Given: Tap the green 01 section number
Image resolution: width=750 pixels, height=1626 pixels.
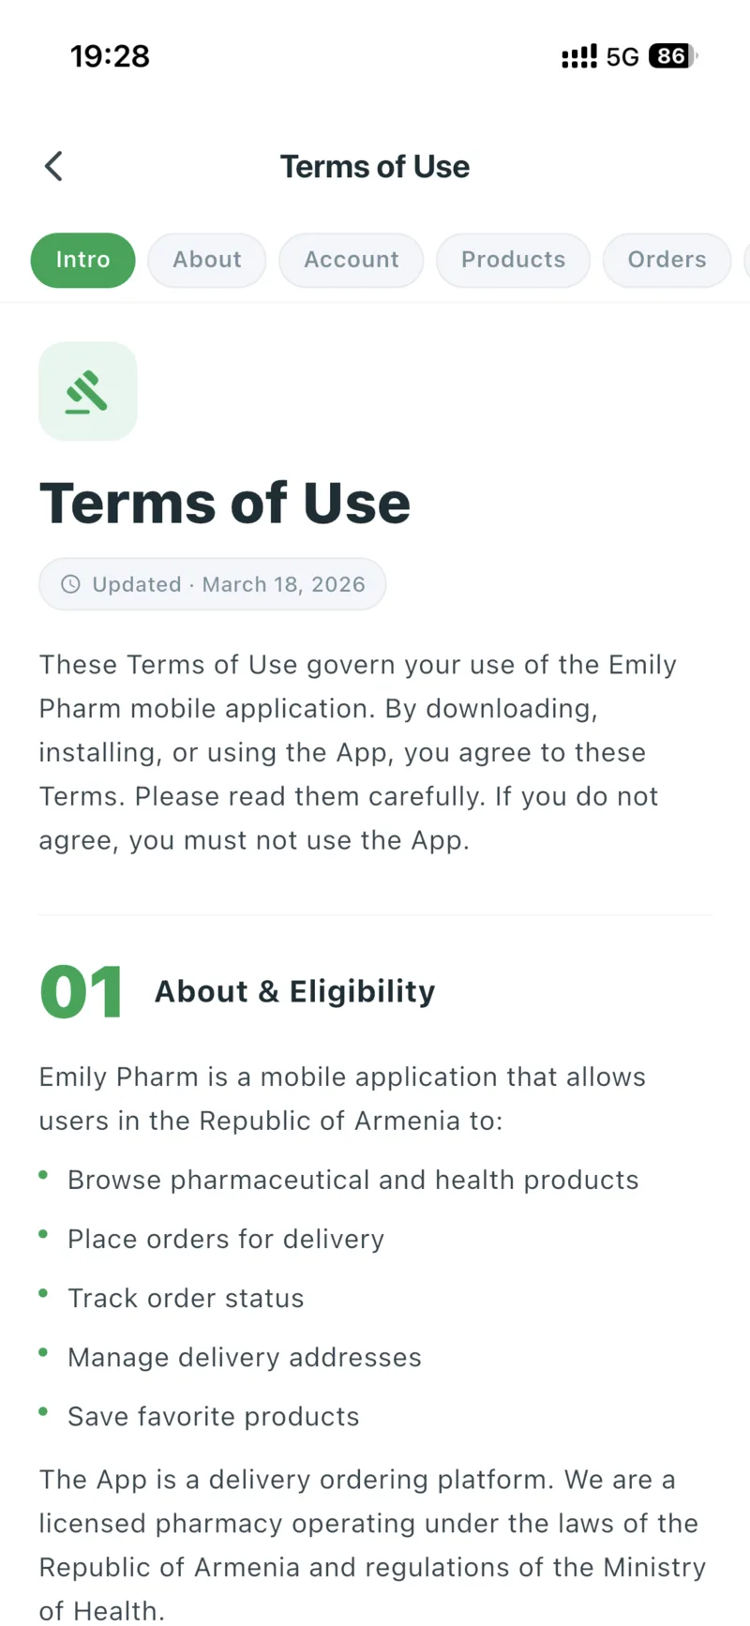Looking at the screenshot, I should click(x=82, y=992).
